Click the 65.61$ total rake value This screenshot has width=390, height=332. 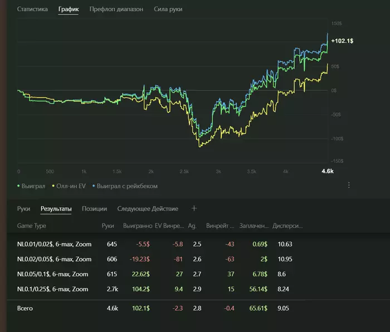pos(258,309)
